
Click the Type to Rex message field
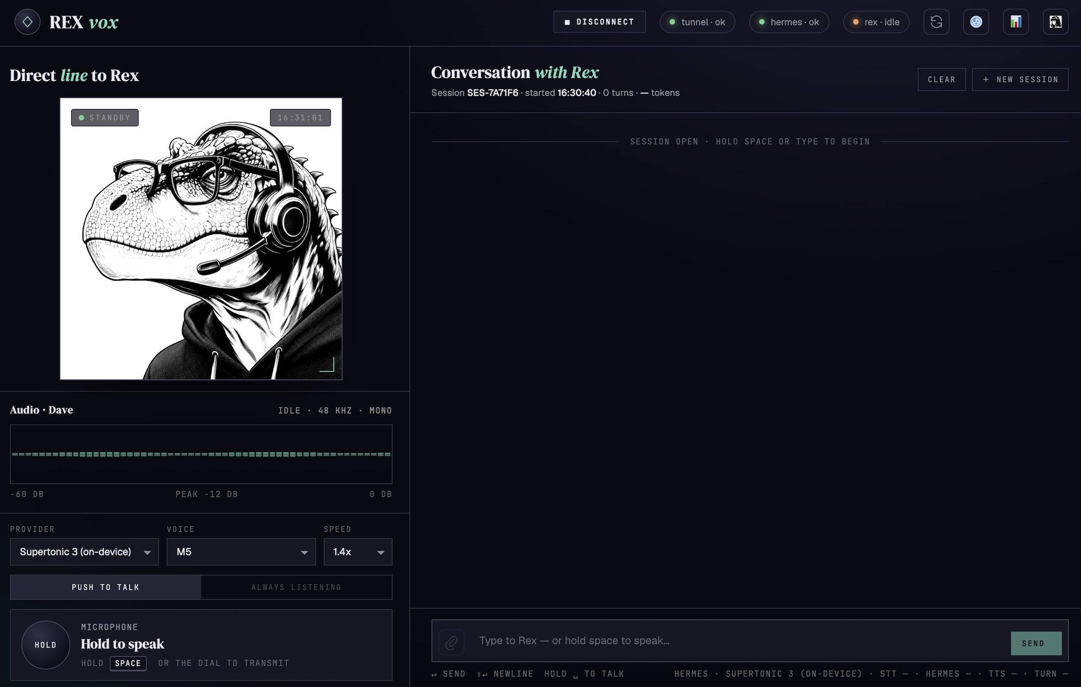pyautogui.click(x=739, y=641)
